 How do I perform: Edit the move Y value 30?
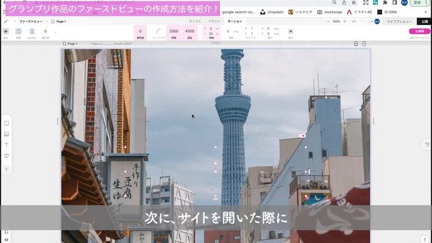click(x=211, y=34)
